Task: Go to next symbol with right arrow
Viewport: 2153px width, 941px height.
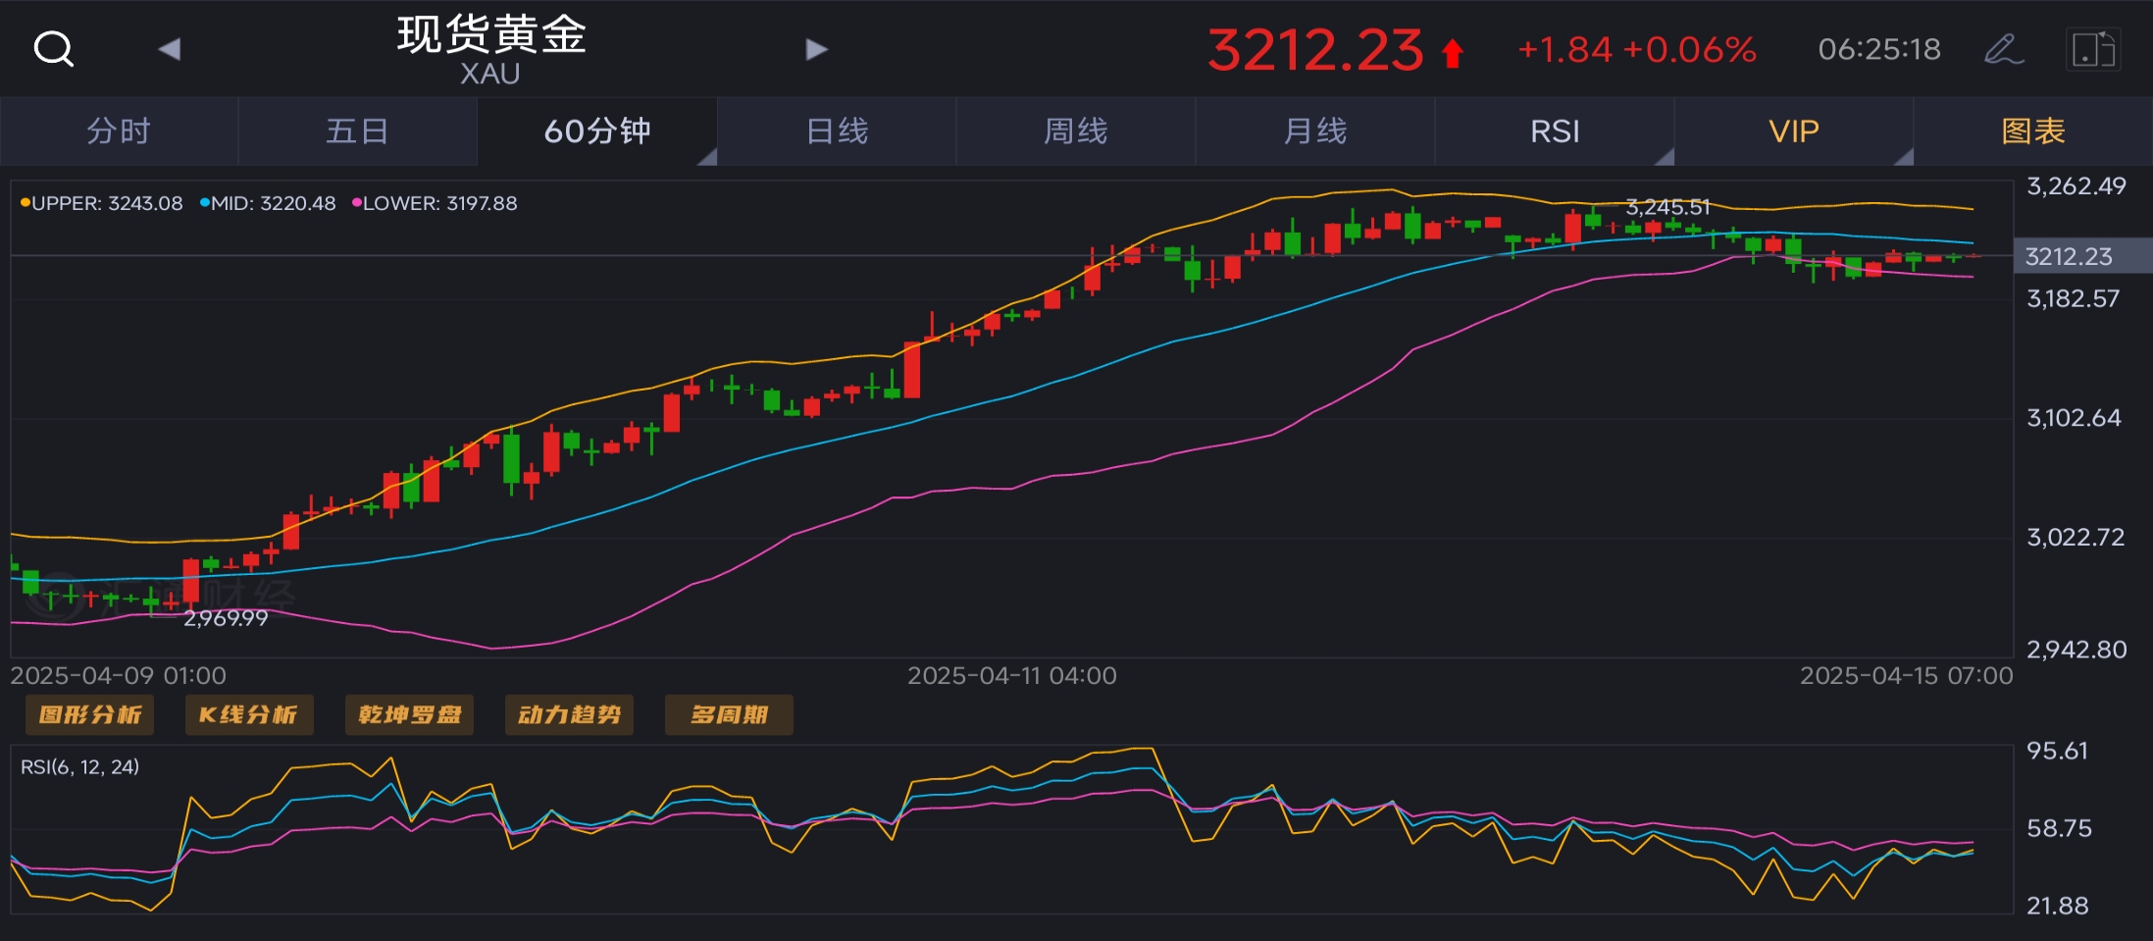Action: click(816, 48)
